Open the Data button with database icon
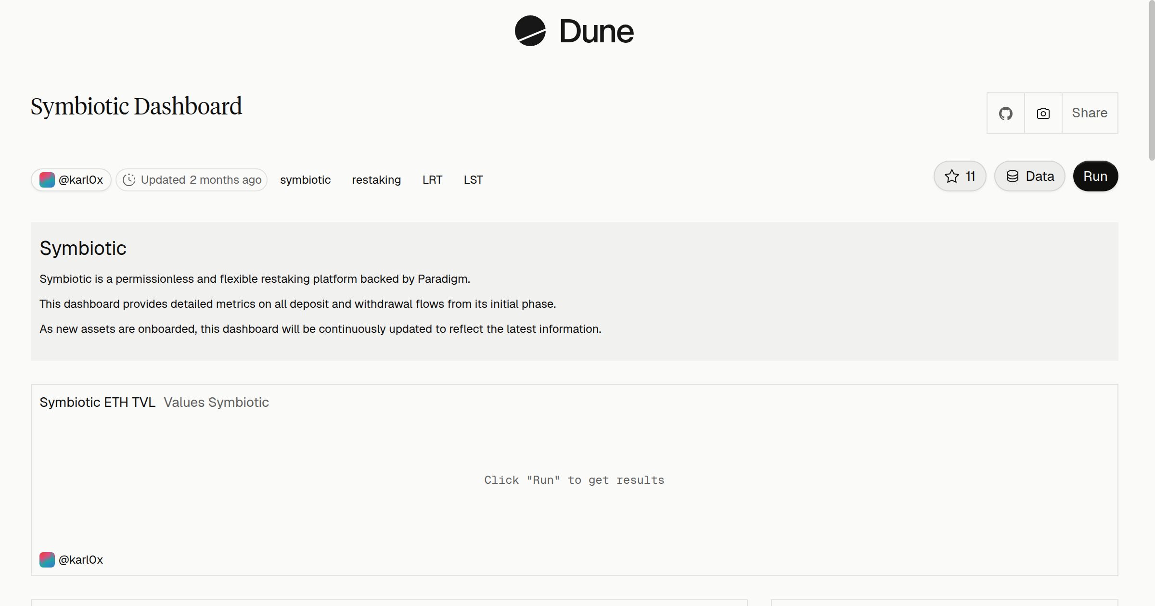Screen dimensions: 1155x606 click(x=1030, y=176)
